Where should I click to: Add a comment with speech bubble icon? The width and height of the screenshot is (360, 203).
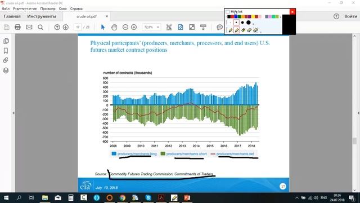pyautogui.click(x=220, y=27)
